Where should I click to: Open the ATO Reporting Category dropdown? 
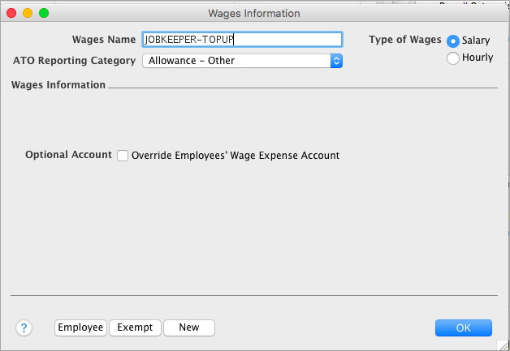coord(241,60)
